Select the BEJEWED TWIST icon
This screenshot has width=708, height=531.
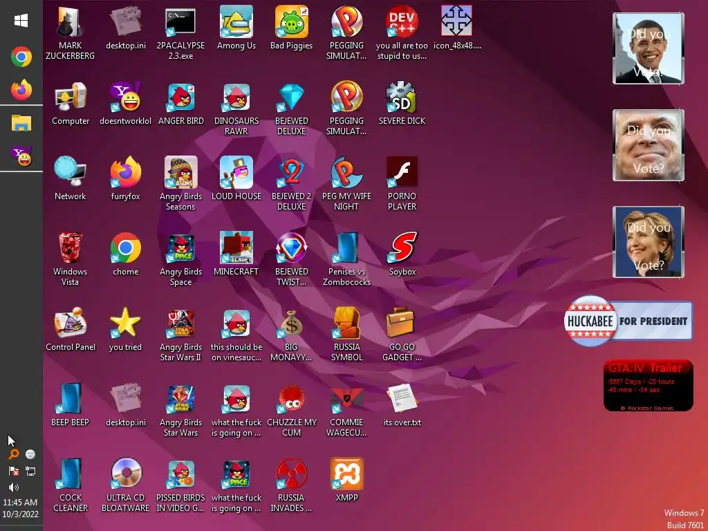[x=291, y=259]
